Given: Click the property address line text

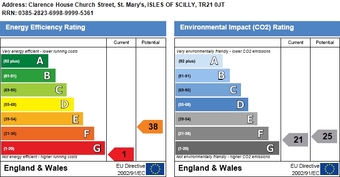Looking at the screenshot, I should (113, 5).
